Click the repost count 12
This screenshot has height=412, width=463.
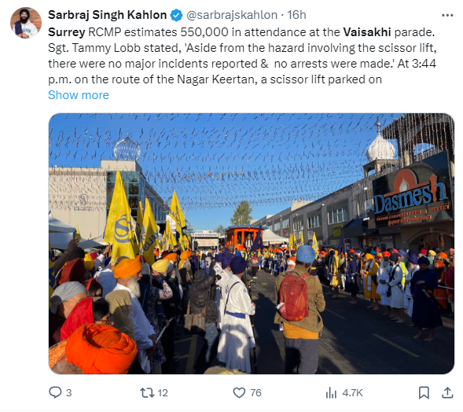(x=163, y=393)
